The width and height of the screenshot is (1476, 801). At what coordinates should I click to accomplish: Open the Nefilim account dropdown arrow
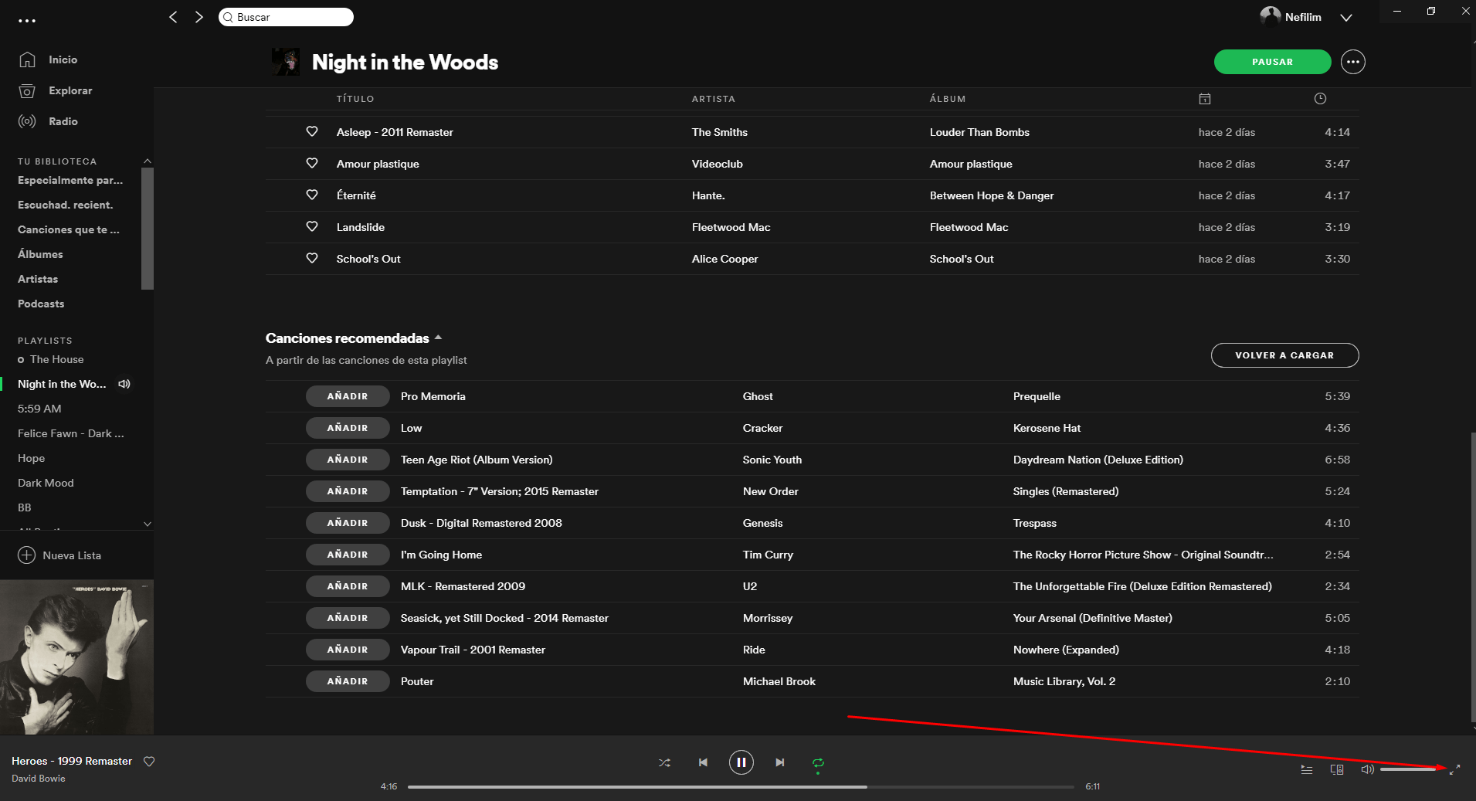tap(1346, 18)
